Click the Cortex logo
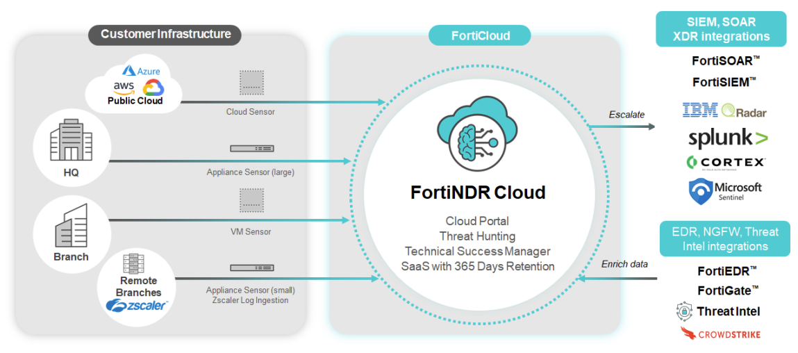 (726, 163)
